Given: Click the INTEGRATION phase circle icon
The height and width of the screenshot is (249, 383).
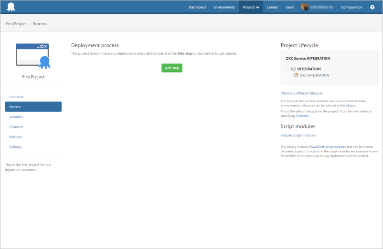Looking at the screenshot, I should [x=293, y=69].
